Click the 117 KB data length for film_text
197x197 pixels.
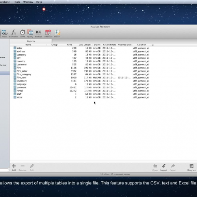(x=88, y=78)
